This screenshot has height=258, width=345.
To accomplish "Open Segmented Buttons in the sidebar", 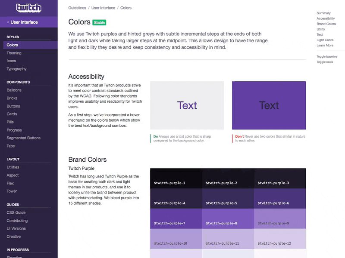I will (23, 138).
